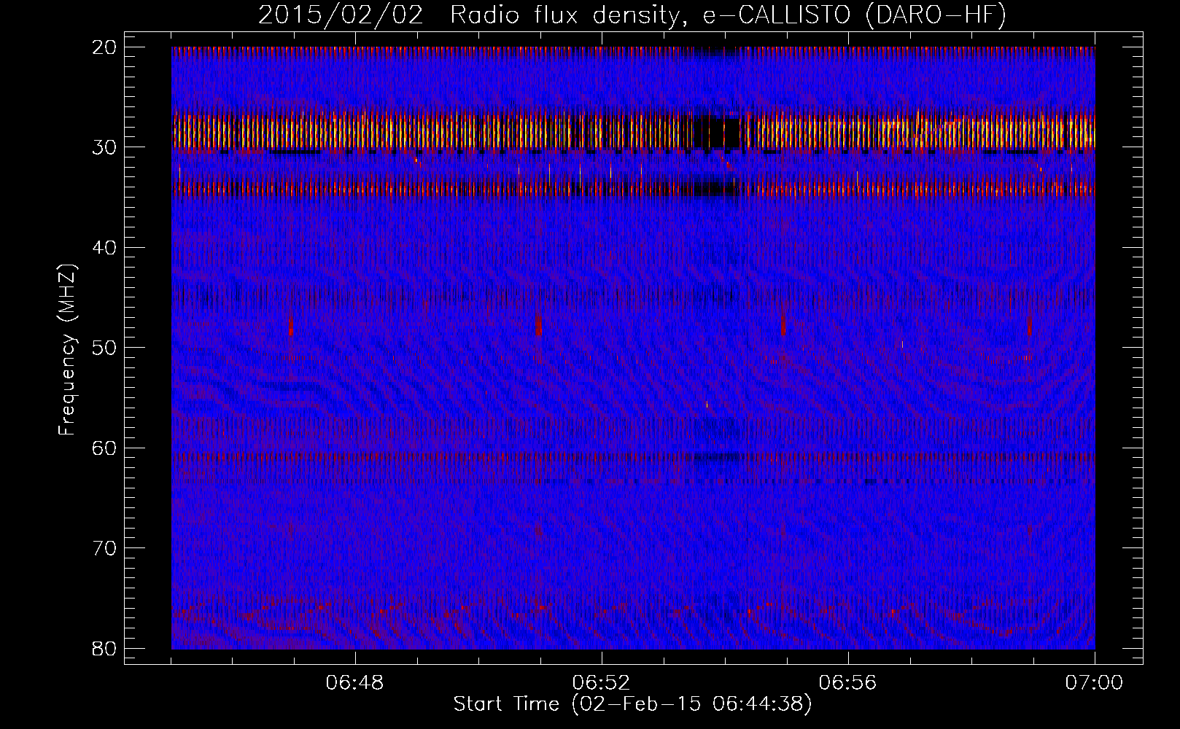
Task: Click the 06:52 time tick label
Action: pos(602,684)
